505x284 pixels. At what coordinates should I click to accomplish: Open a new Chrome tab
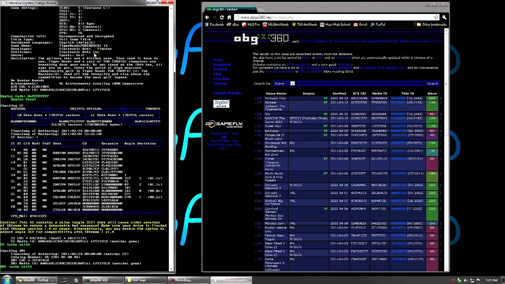[x=260, y=9]
